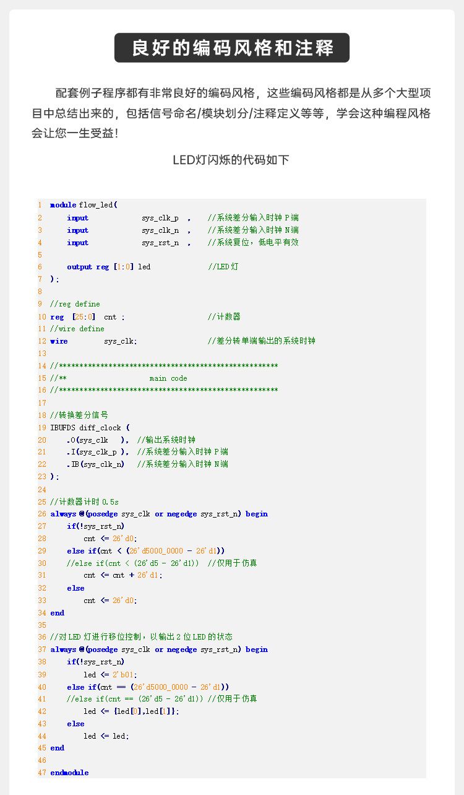The height and width of the screenshot is (795, 464).
Task: Click the commented simulation line 41
Action: [162, 699]
